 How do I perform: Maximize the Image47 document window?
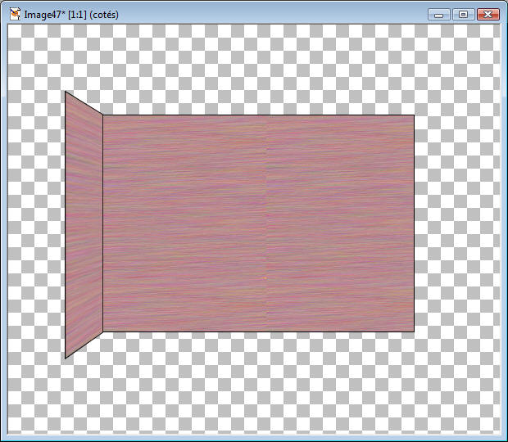463,15
